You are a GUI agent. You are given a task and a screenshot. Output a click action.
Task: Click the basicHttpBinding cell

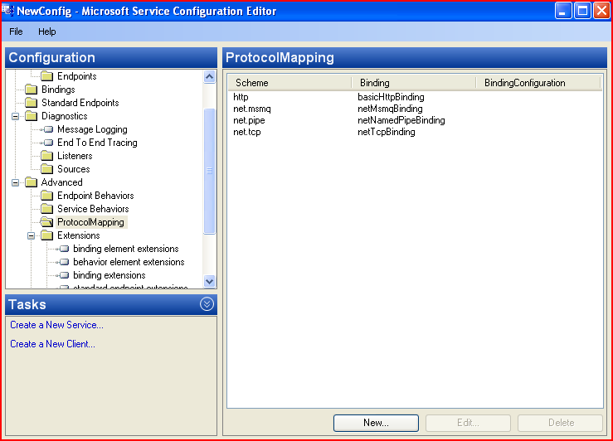tap(391, 97)
